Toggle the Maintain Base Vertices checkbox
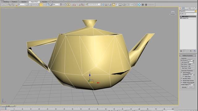198x111 pixels. pyautogui.click(x=182, y=80)
